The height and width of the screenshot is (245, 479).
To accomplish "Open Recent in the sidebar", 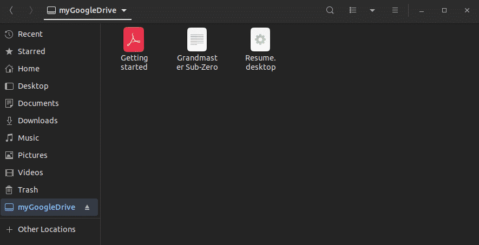I will pyautogui.click(x=50, y=34).
